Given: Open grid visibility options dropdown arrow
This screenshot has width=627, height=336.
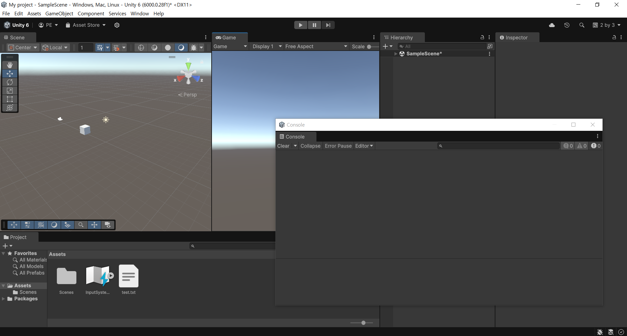Looking at the screenshot, I should click(107, 48).
